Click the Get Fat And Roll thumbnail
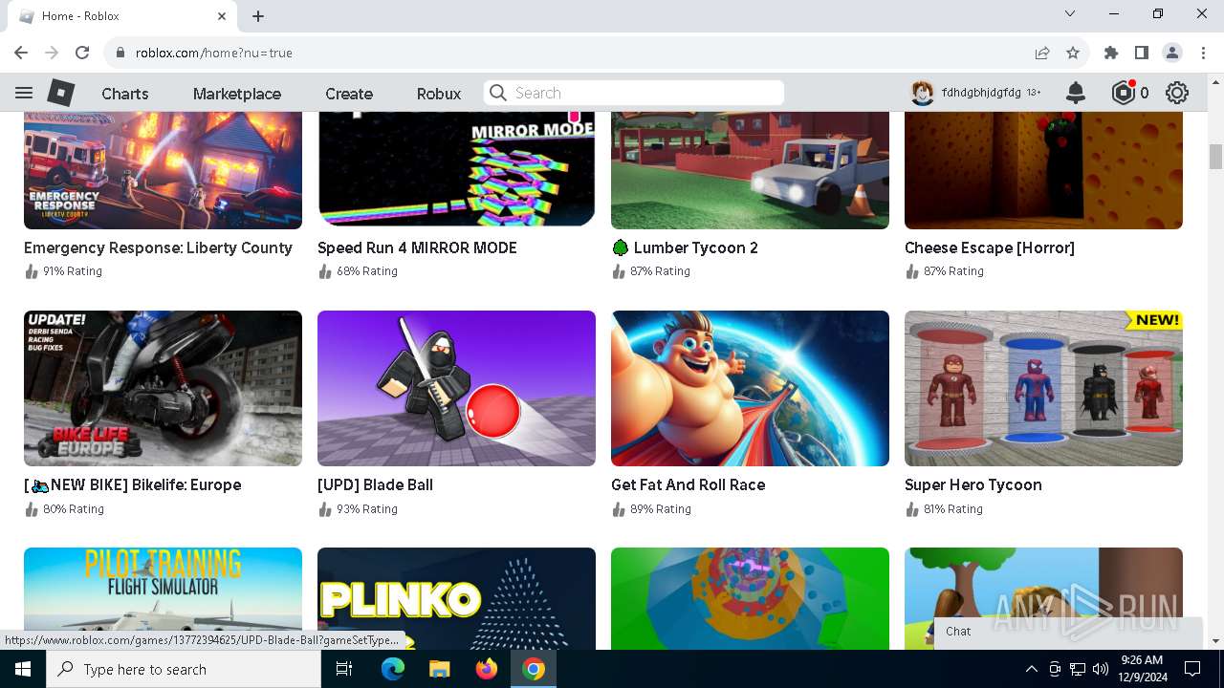 tap(750, 388)
